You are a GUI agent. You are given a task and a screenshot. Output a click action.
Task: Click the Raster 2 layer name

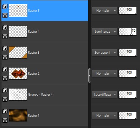pyautogui.click(x=34, y=74)
